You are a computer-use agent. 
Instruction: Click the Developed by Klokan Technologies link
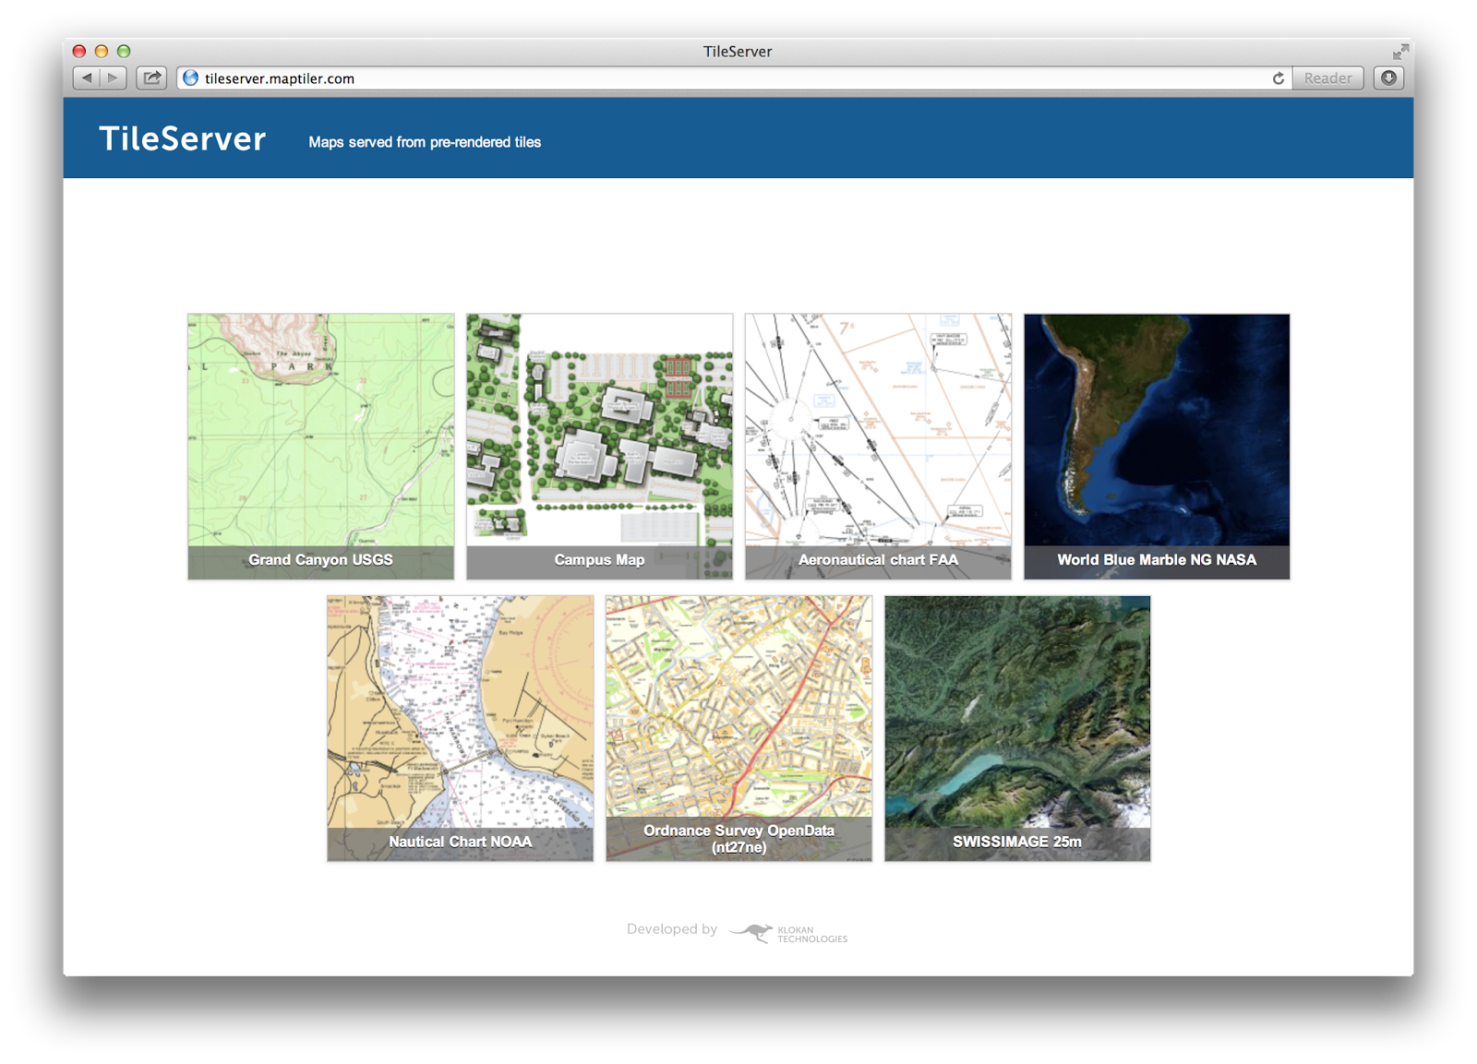coord(738,931)
